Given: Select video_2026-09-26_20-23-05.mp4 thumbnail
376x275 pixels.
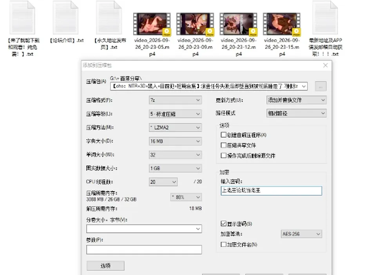Looking at the screenshot, I should (x=152, y=24).
